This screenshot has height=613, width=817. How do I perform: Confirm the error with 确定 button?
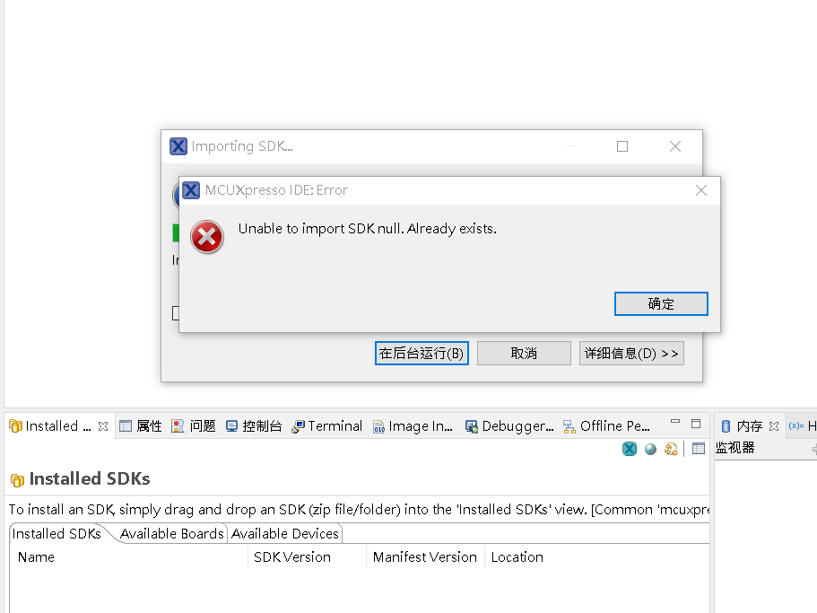point(661,303)
